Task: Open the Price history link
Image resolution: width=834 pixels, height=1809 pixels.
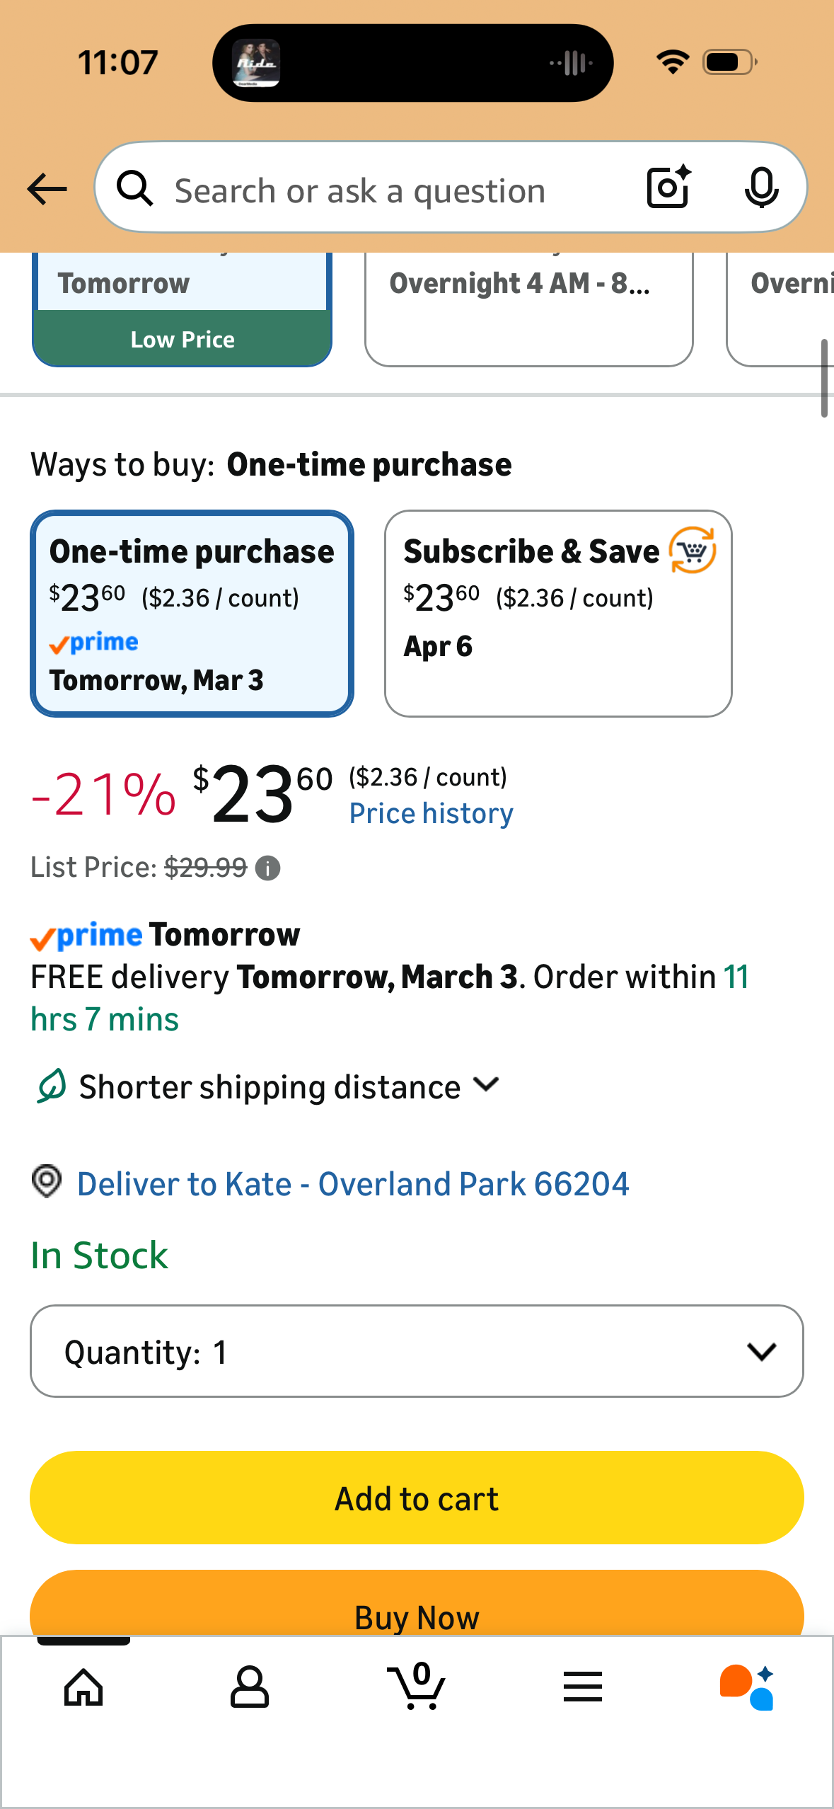Action: coord(431,814)
